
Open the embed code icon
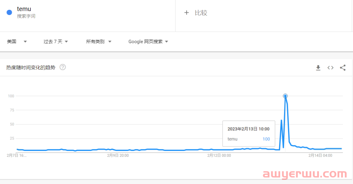click(x=330, y=68)
